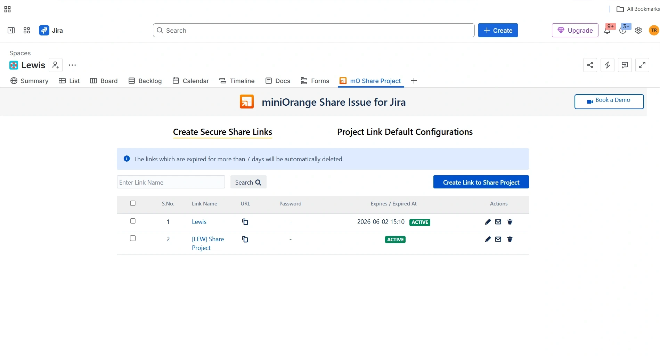The width and height of the screenshot is (660, 356).
Task: Open the Jira app switcher grid
Action: (27, 30)
